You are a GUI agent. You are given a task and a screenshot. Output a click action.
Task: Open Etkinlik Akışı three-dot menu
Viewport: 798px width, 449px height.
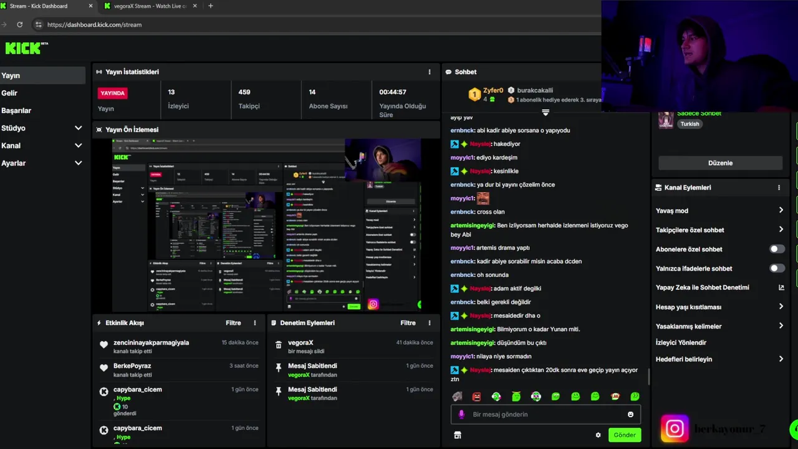254,323
